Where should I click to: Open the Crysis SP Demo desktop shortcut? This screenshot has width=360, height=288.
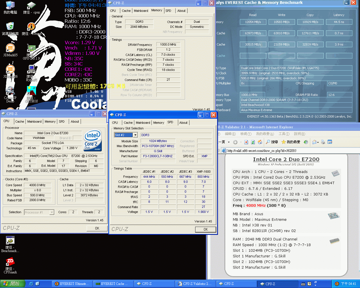point(10,94)
